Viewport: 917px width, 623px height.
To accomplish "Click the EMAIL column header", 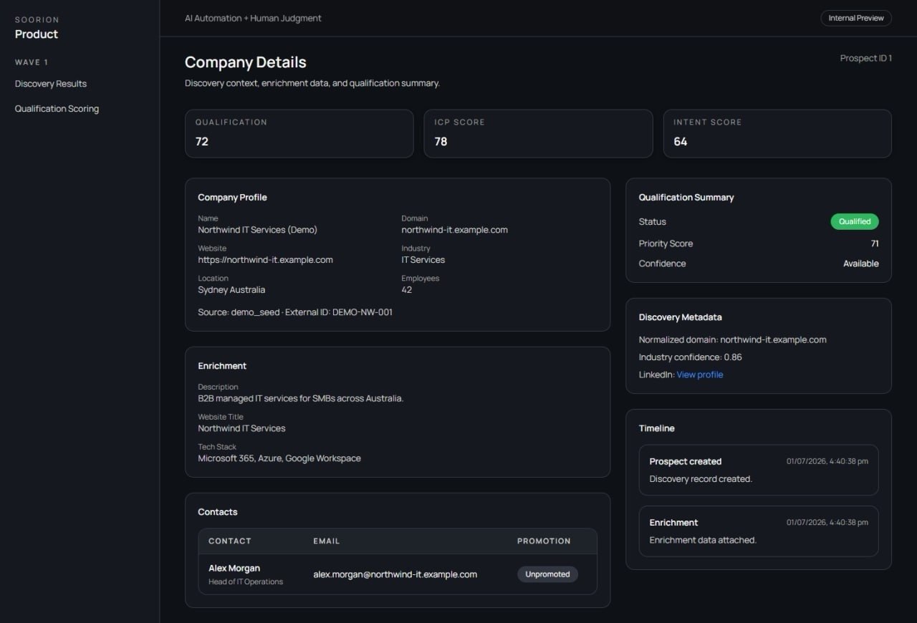I will [x=327, y=541].
